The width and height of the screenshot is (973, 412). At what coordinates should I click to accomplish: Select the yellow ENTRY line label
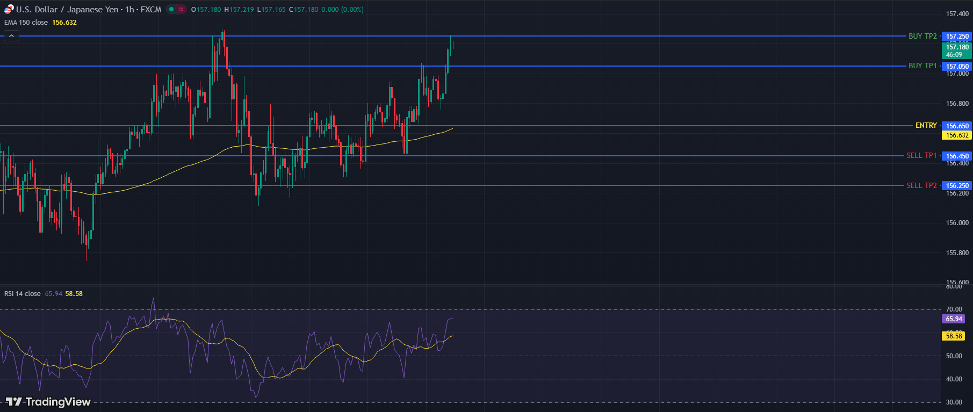926,125
